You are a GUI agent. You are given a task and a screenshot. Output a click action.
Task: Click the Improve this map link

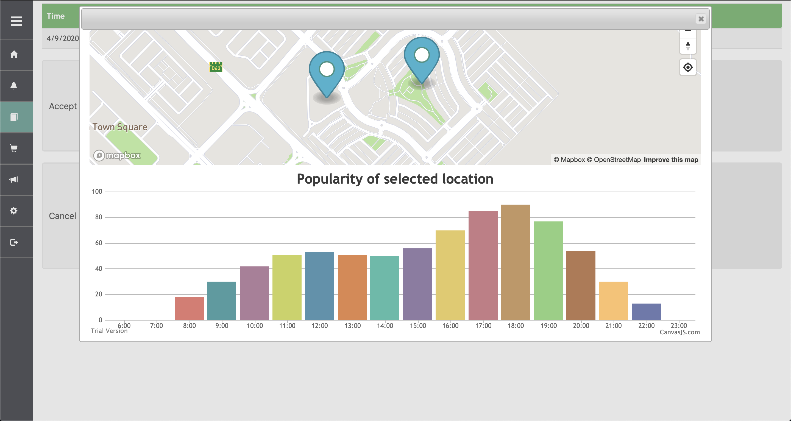coord(671,160)
